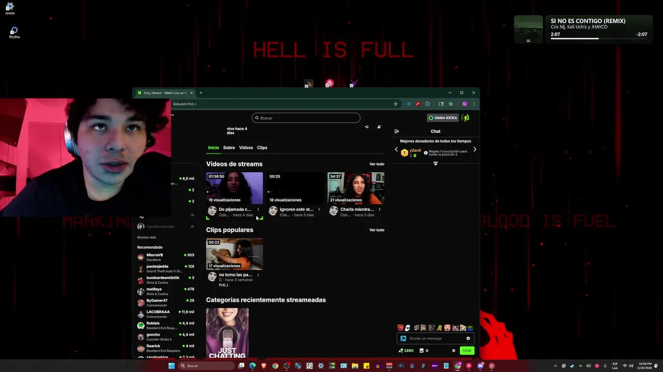663x372 pixels.
Task: Open the sonido desktop shortcut
Action: click(x=10, y=8)
